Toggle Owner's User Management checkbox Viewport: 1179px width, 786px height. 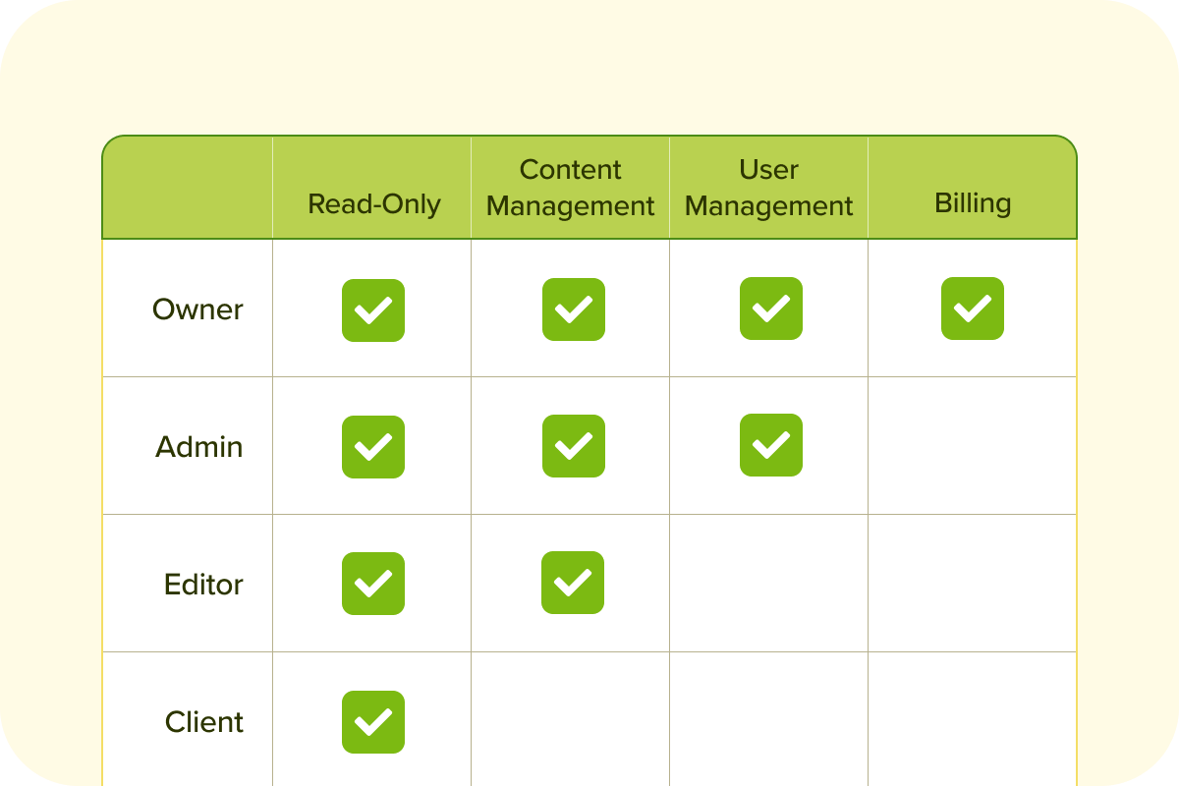point(771,309)
